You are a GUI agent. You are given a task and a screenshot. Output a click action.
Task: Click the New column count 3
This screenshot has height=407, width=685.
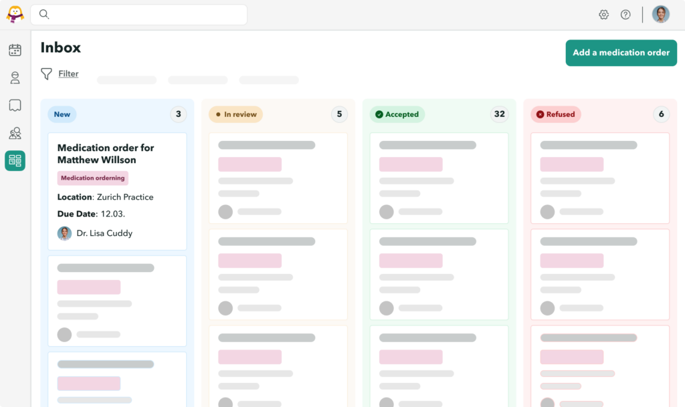coord(178,114)
